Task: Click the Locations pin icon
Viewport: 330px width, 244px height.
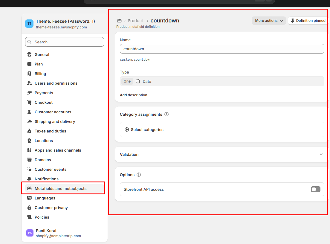Action: click(29, 141)
